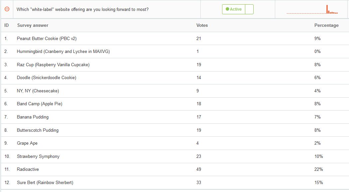
Task: Click the survey question title text
Action: coord(82,9)
